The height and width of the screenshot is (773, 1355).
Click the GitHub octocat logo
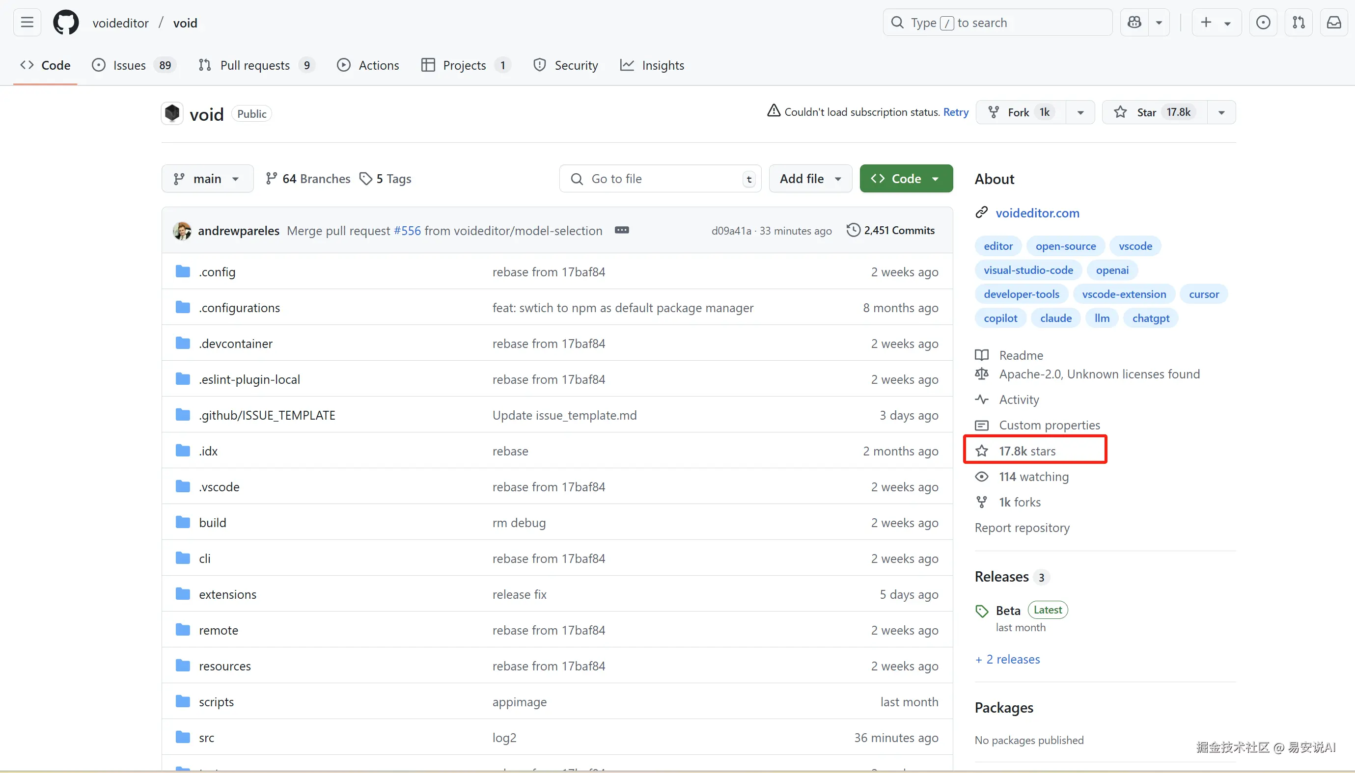point(66,22)
